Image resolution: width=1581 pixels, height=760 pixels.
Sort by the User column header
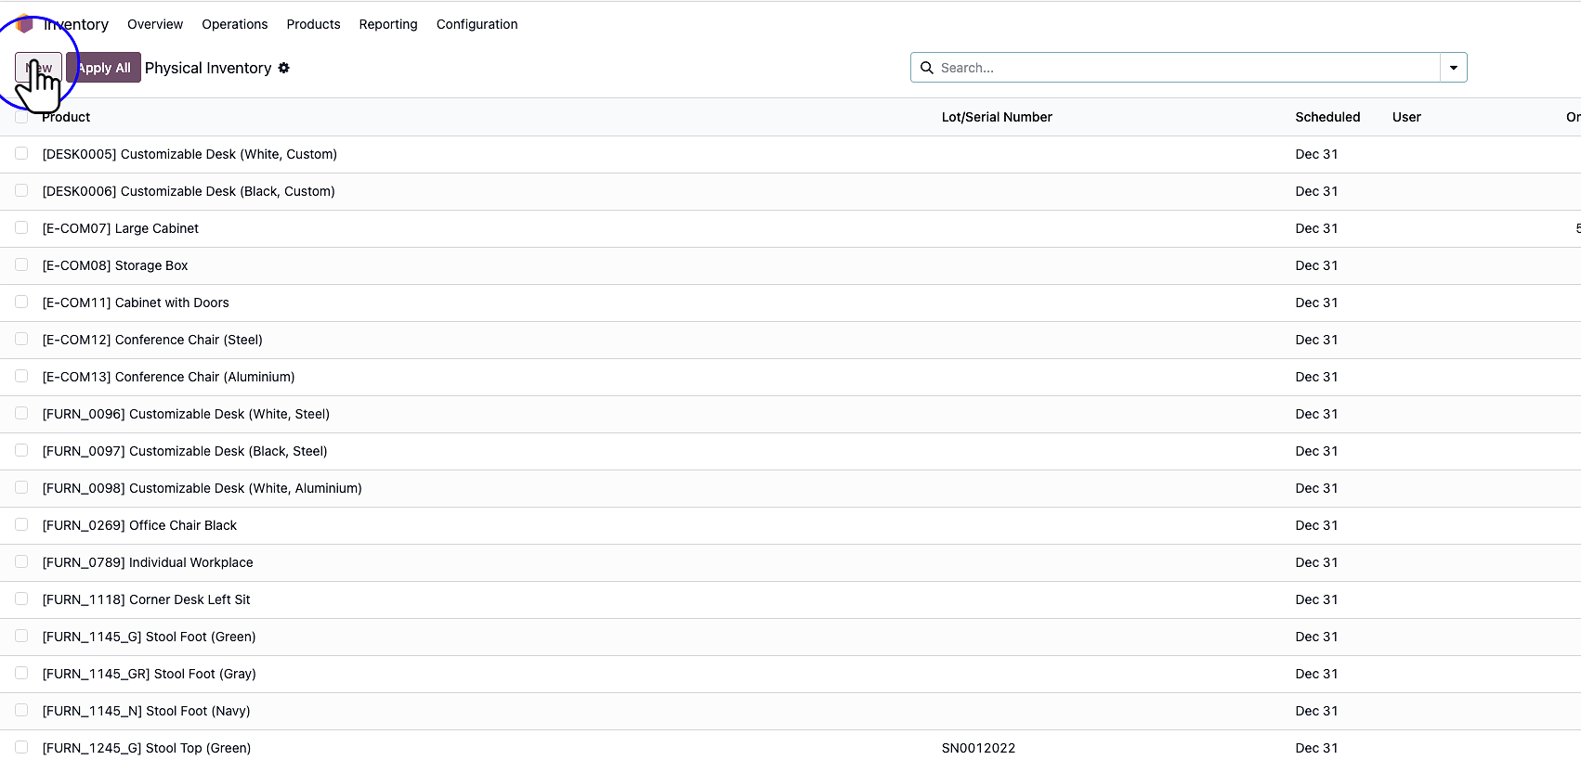pyautogui.click(x=1406, y=117)
